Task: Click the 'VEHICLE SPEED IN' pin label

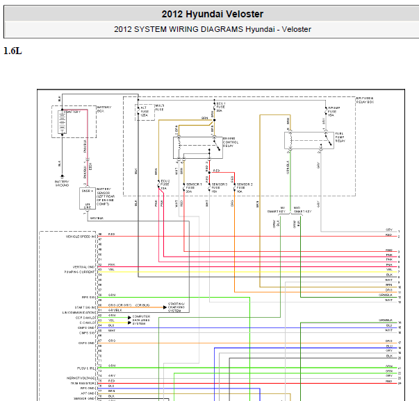Action: (x=80, y=237)
